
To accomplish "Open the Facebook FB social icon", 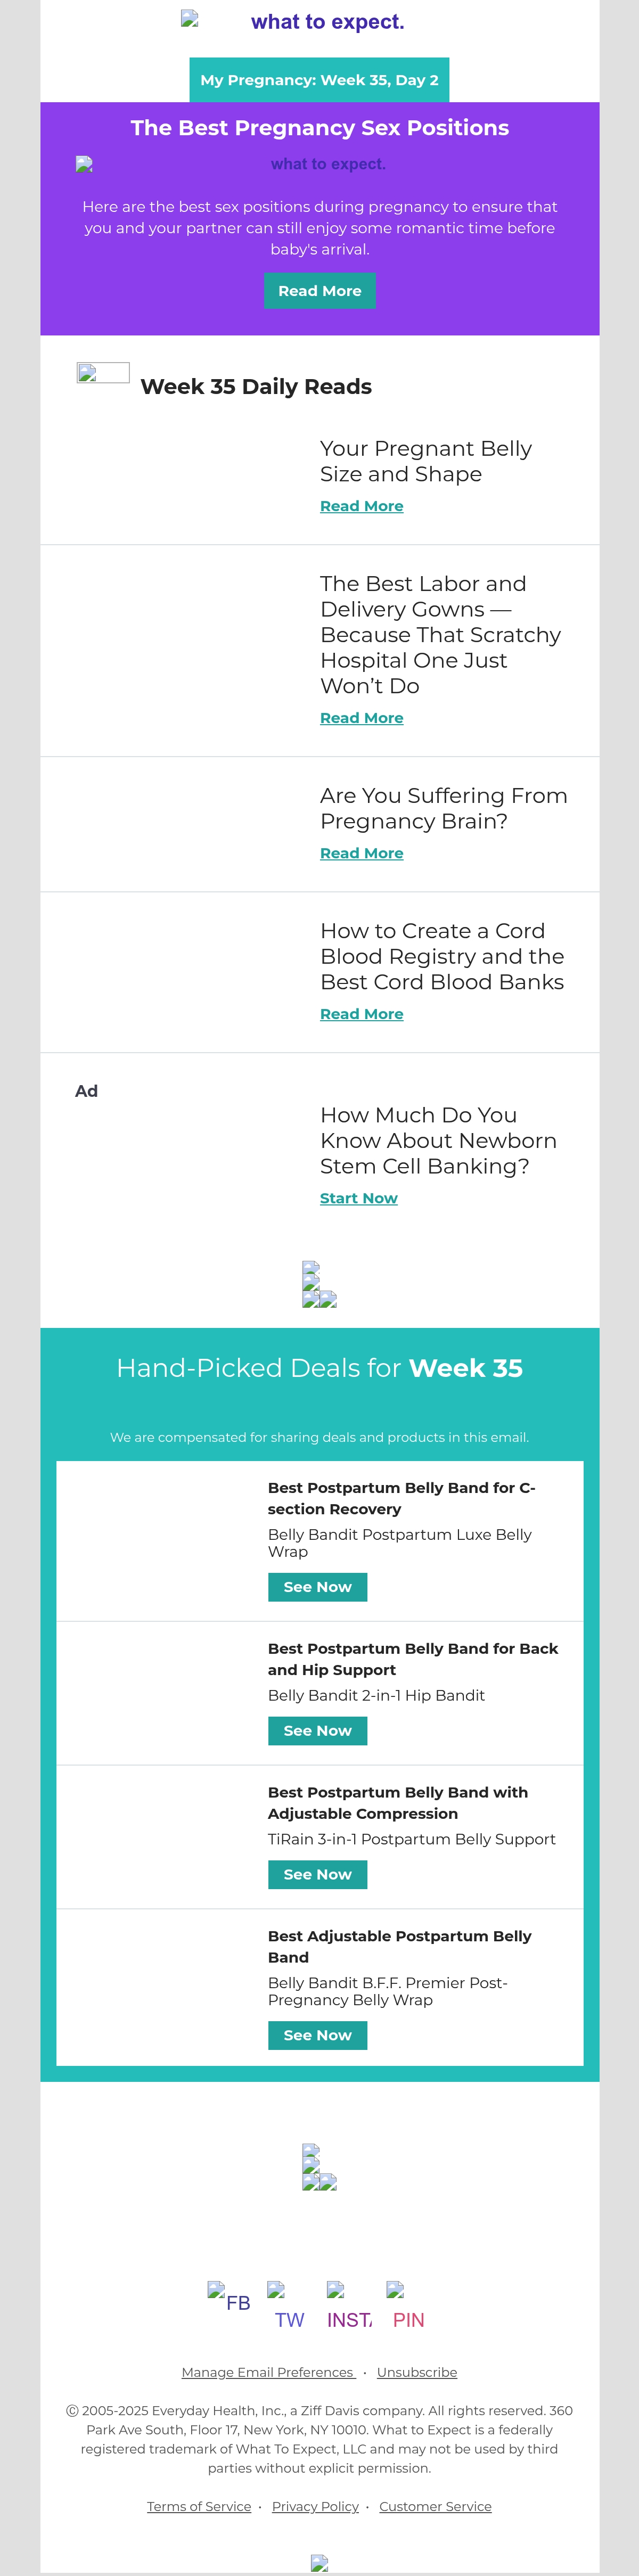I will [x=229, y=2296].
